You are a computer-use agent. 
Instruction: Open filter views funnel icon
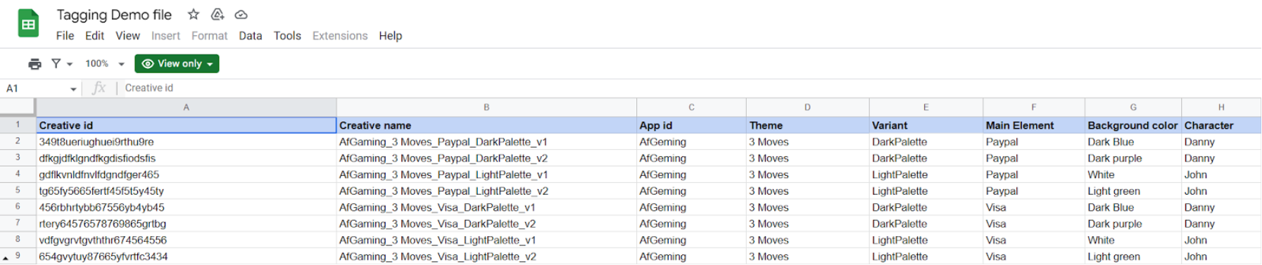point(56,63)
